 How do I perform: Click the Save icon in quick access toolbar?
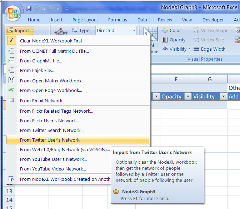(x=29, y=8)
